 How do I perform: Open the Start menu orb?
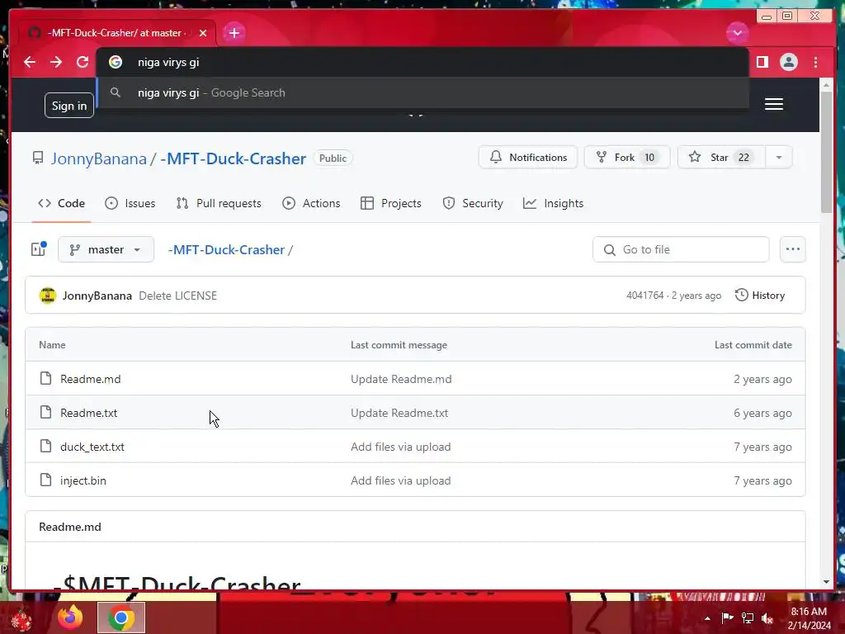click(x=21, y=619)
